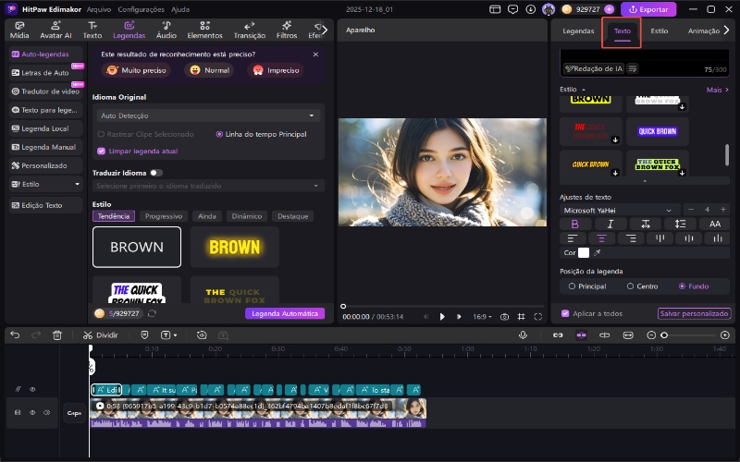Image resolution: width=740 pixels, height=462 pixels.
Task: Switch to the Animação tab
Action: coord(704,30)
